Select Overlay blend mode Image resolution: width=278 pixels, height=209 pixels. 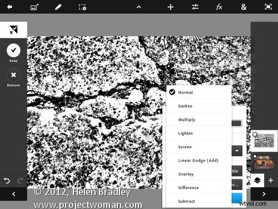[x=199, y=174]
